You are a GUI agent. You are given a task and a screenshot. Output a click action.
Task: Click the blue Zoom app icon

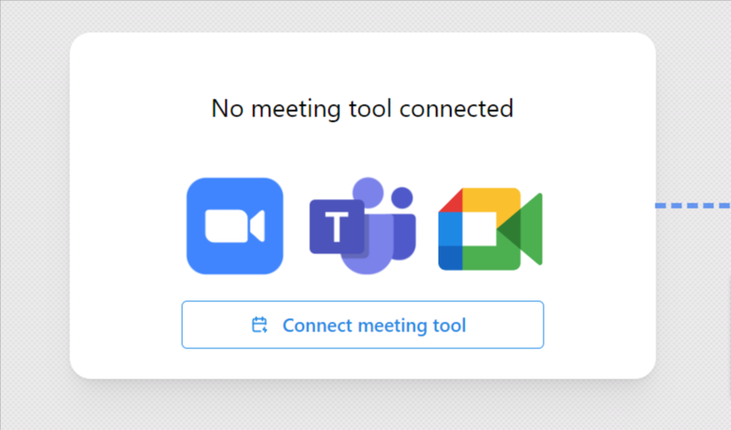point(234,226)
